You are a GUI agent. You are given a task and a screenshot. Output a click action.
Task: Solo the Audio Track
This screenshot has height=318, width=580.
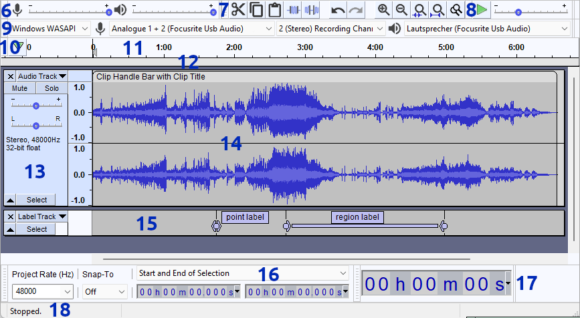52,88
